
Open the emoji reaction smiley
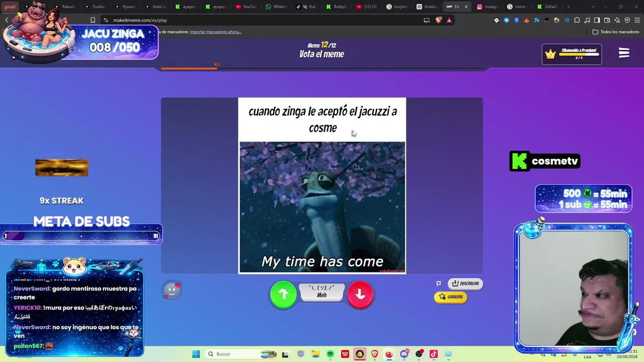click(172, 290)
